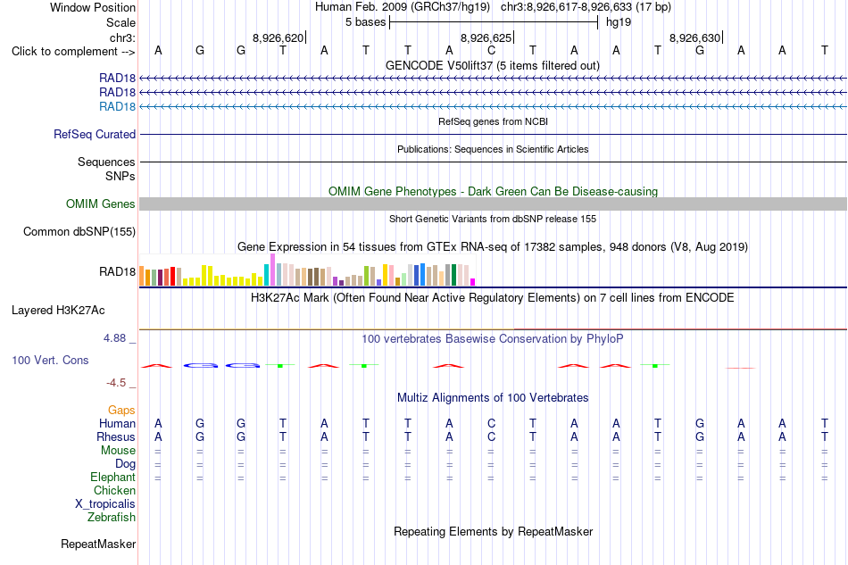The image size is (848, 565).
Task: Click the Zebrafish species alignment label
Action: point(112,518)
